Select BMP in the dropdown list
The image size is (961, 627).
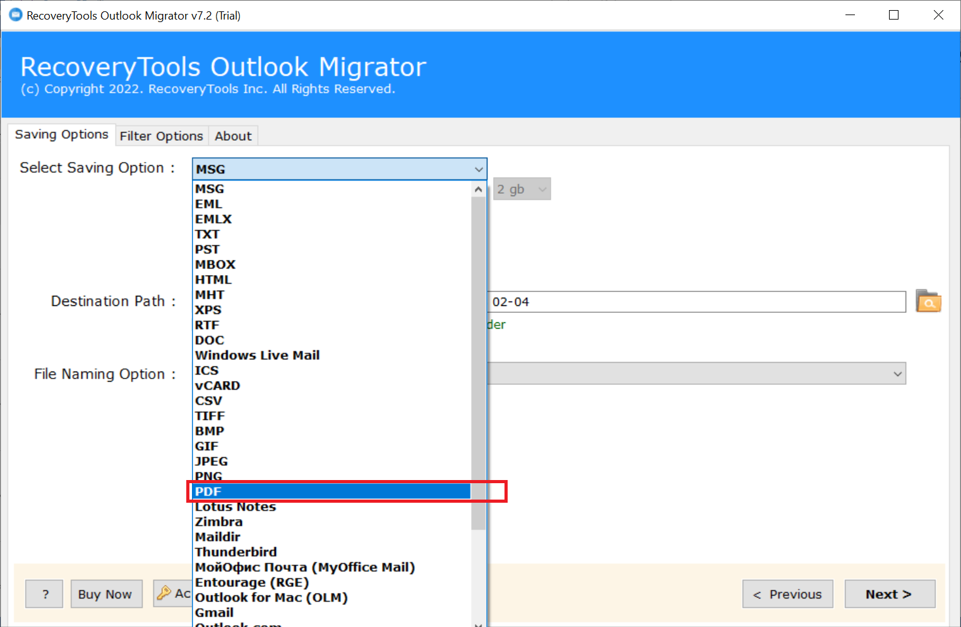coord(331,431)
